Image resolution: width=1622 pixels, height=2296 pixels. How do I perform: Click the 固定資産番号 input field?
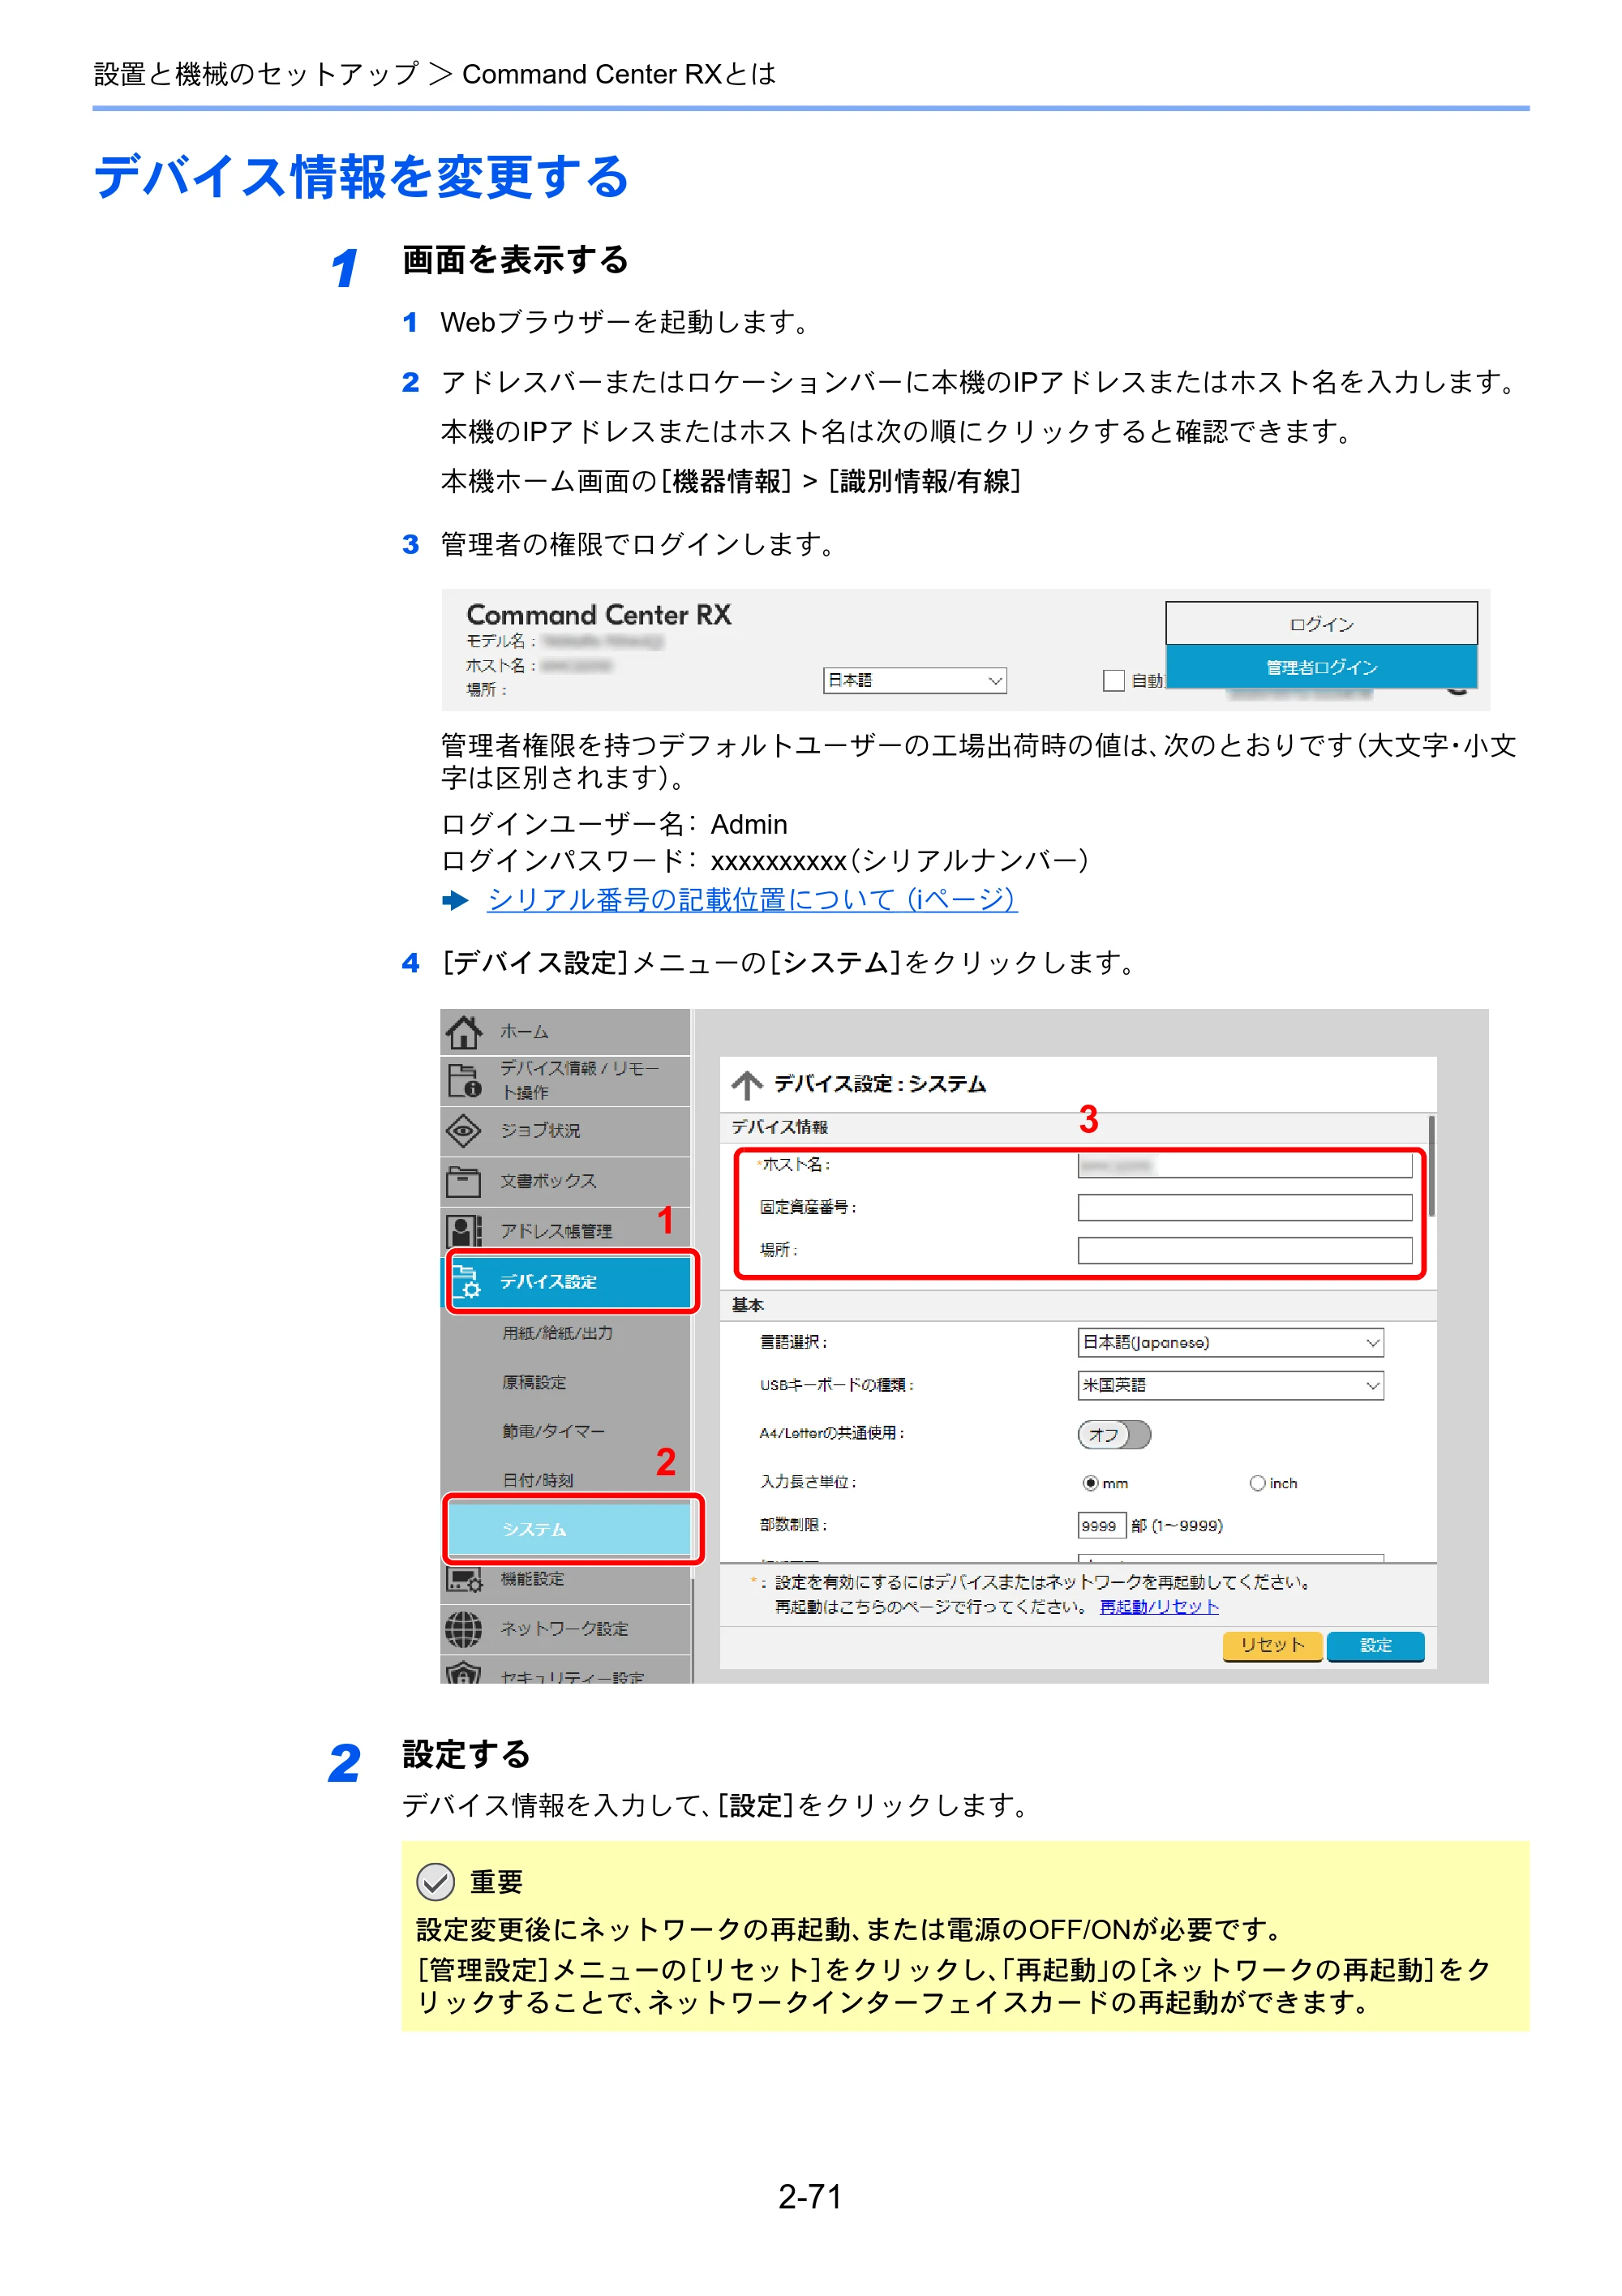[x=1245, y=1207]
